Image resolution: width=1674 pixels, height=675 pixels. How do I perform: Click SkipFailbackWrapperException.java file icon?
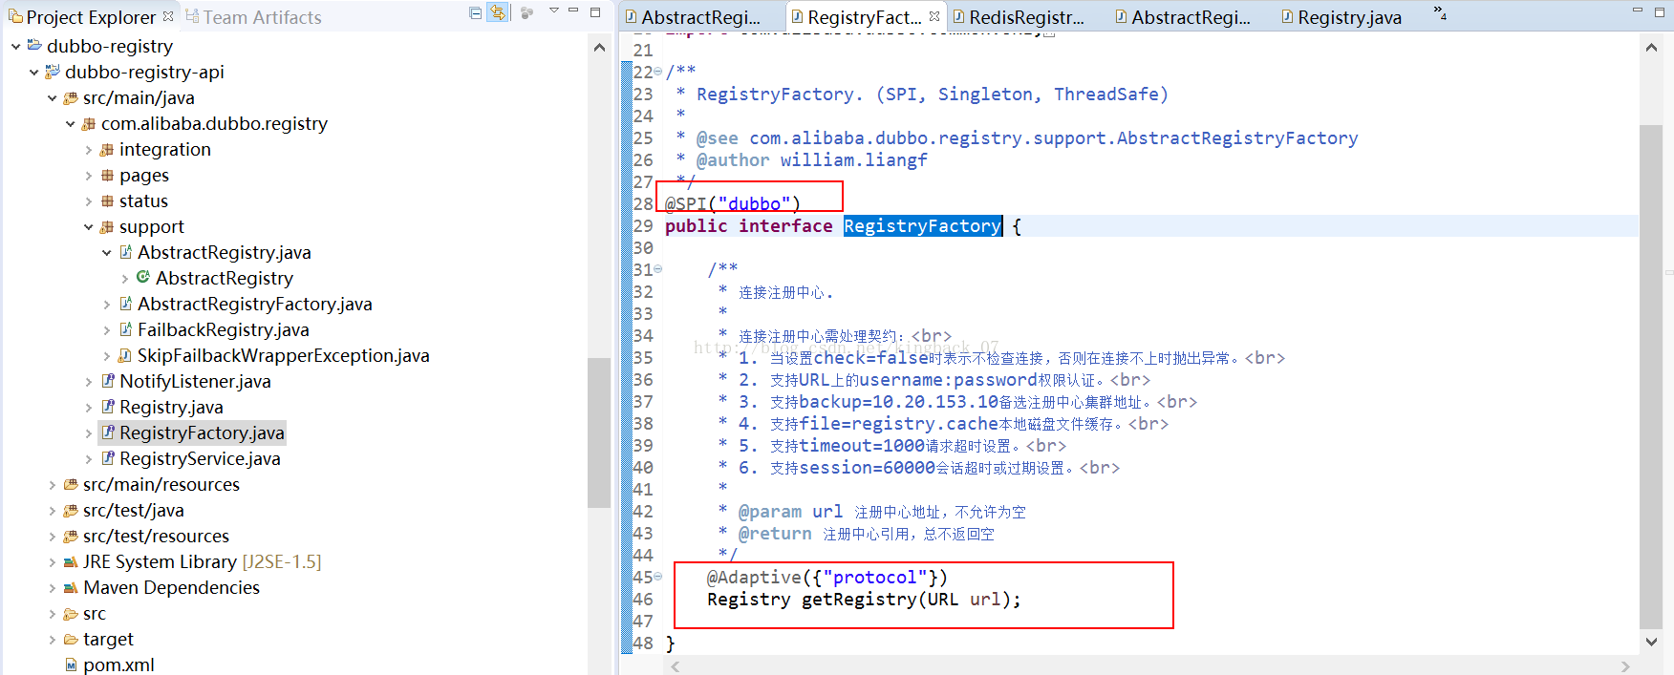pos(125,355)
